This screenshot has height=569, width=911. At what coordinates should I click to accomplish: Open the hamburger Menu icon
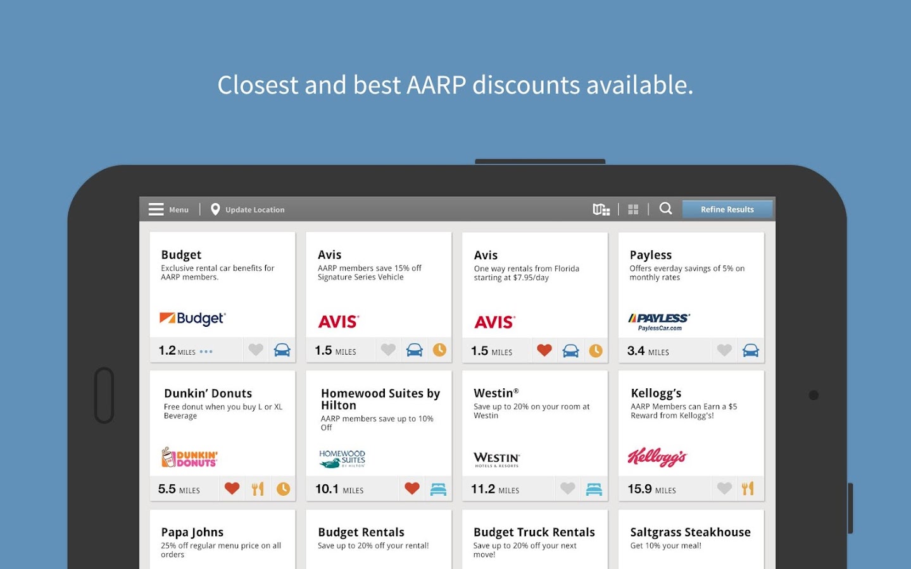coord(156,209)
